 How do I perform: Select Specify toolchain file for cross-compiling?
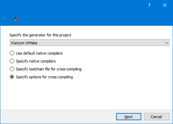point(12,69)
